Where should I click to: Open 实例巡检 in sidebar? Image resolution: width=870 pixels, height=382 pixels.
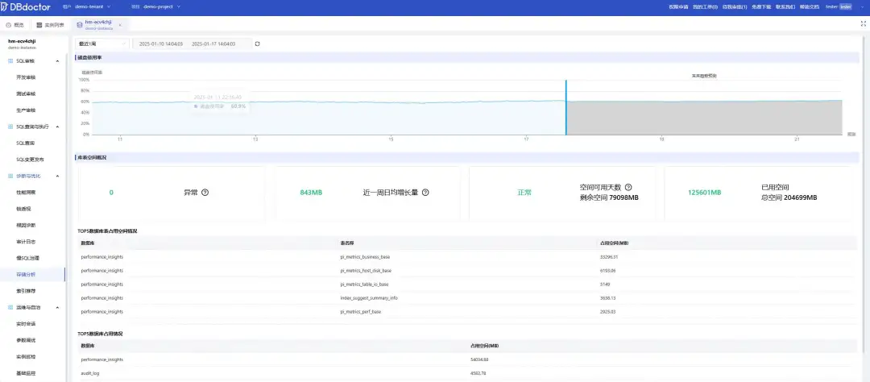click(x=26, y=356)
